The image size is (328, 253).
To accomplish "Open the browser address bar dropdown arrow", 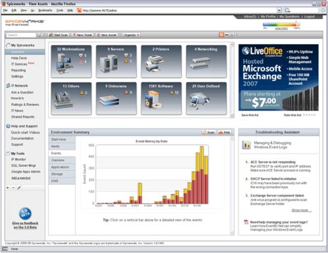I will coord(279,11).
